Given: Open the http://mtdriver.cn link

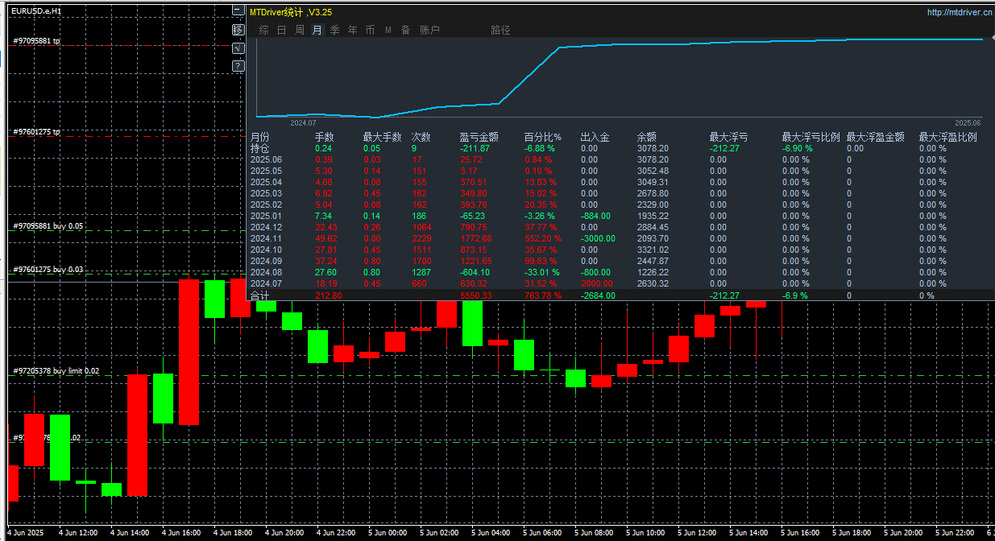Looking at the screenshot, I should pos(960,12).
